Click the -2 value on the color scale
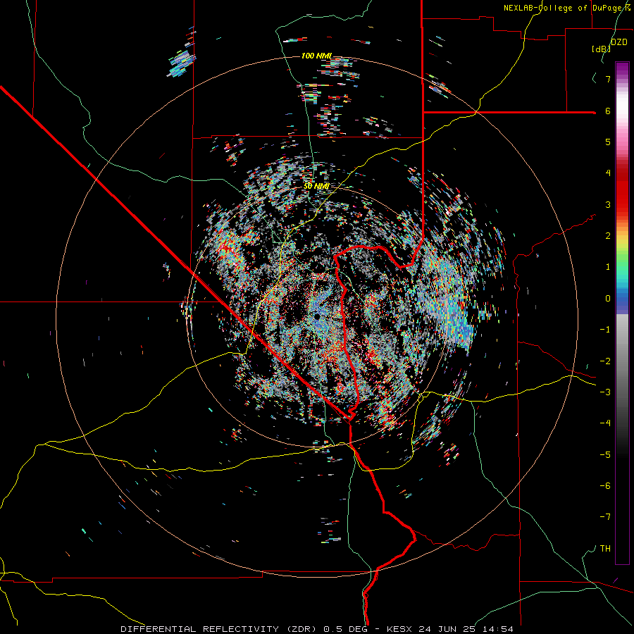This screenshot has height=634, width=634. [x=605, y=361]
